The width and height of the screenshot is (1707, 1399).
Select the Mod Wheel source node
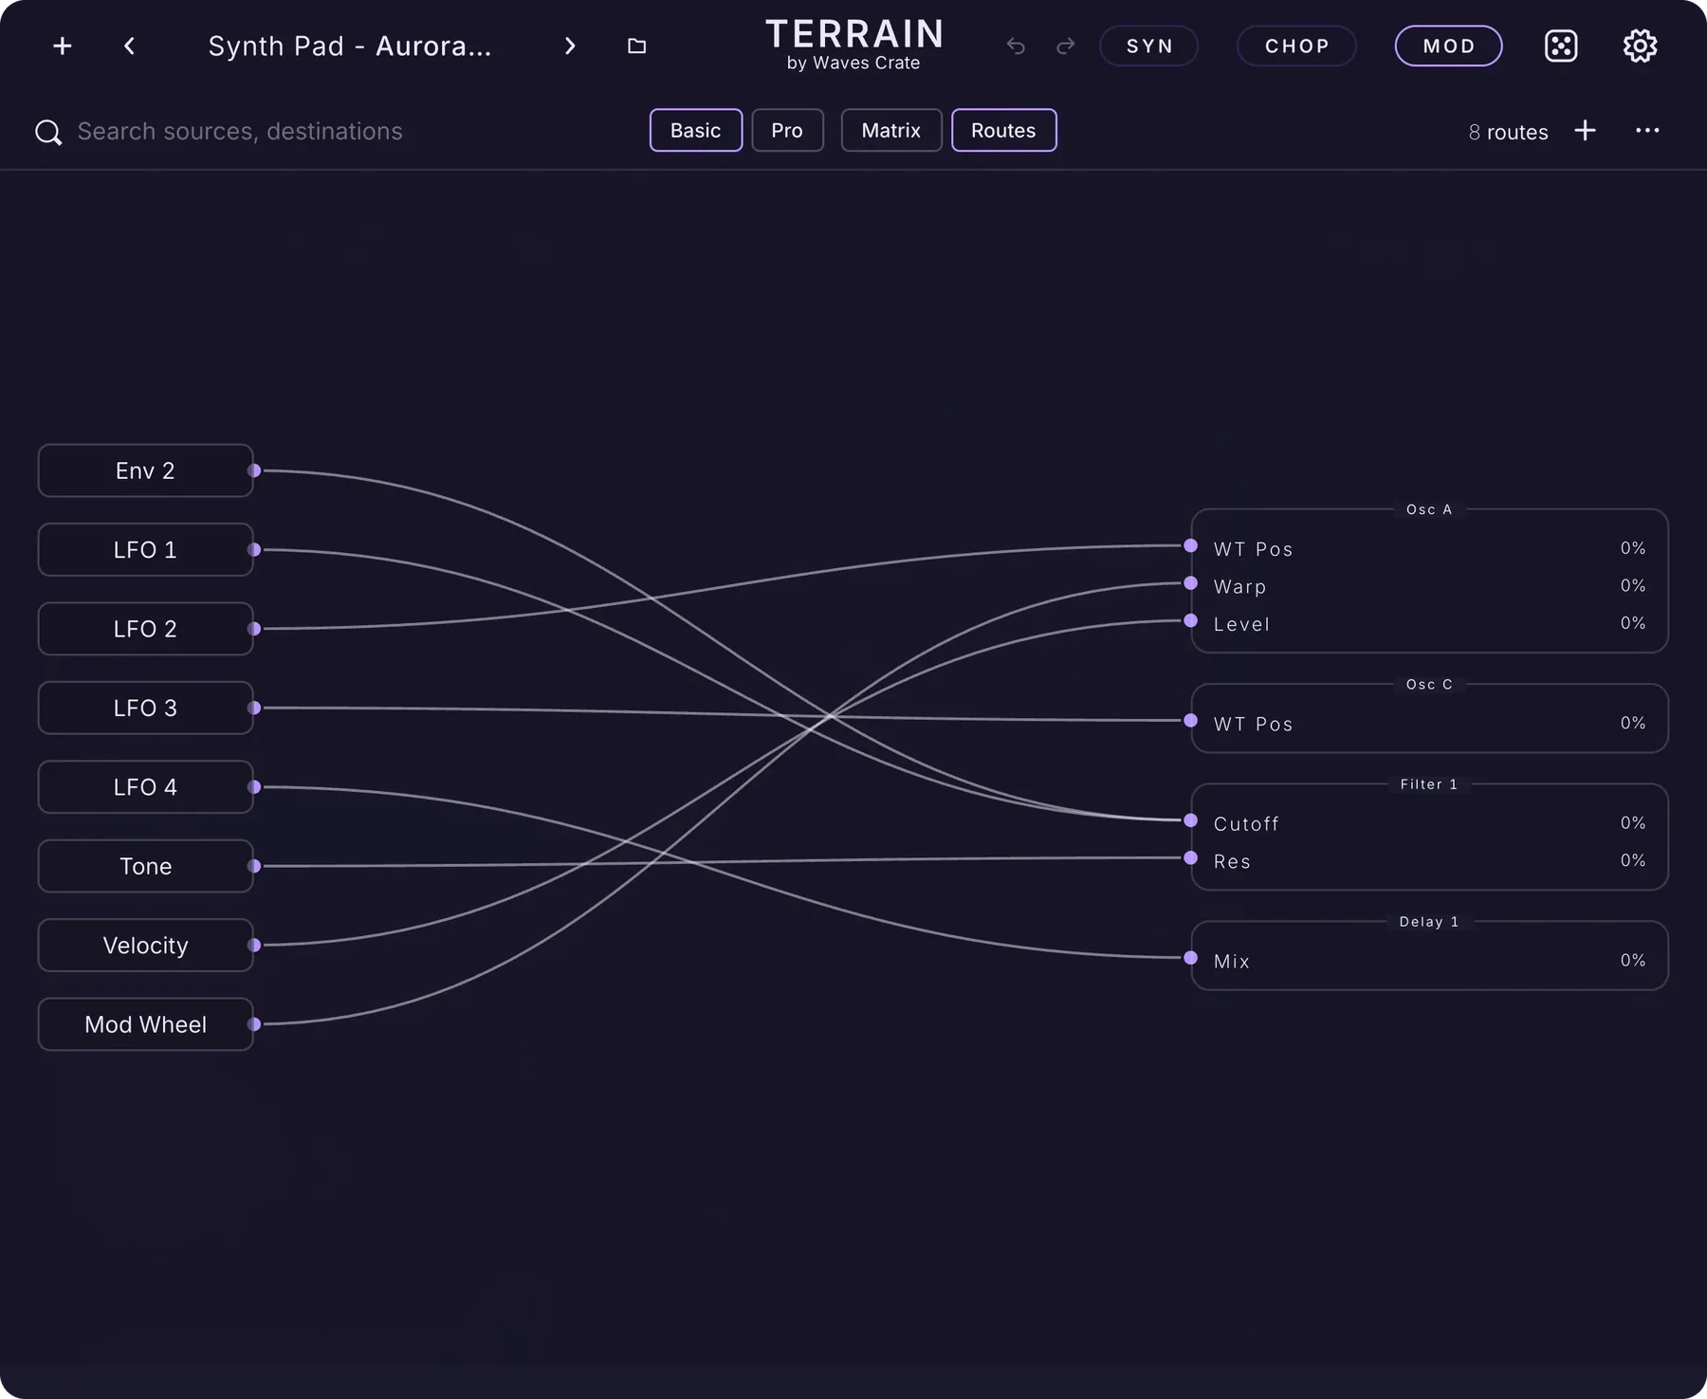click(145, 1024)
